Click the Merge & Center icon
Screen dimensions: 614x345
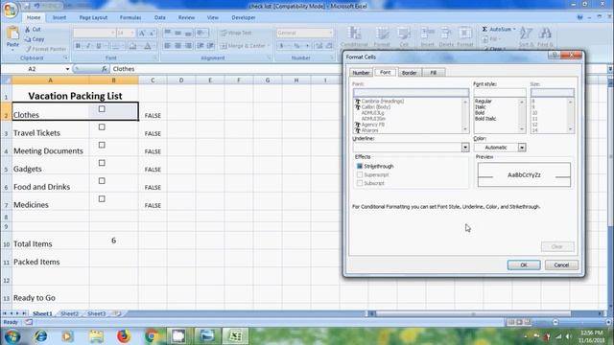click(224, 46)
